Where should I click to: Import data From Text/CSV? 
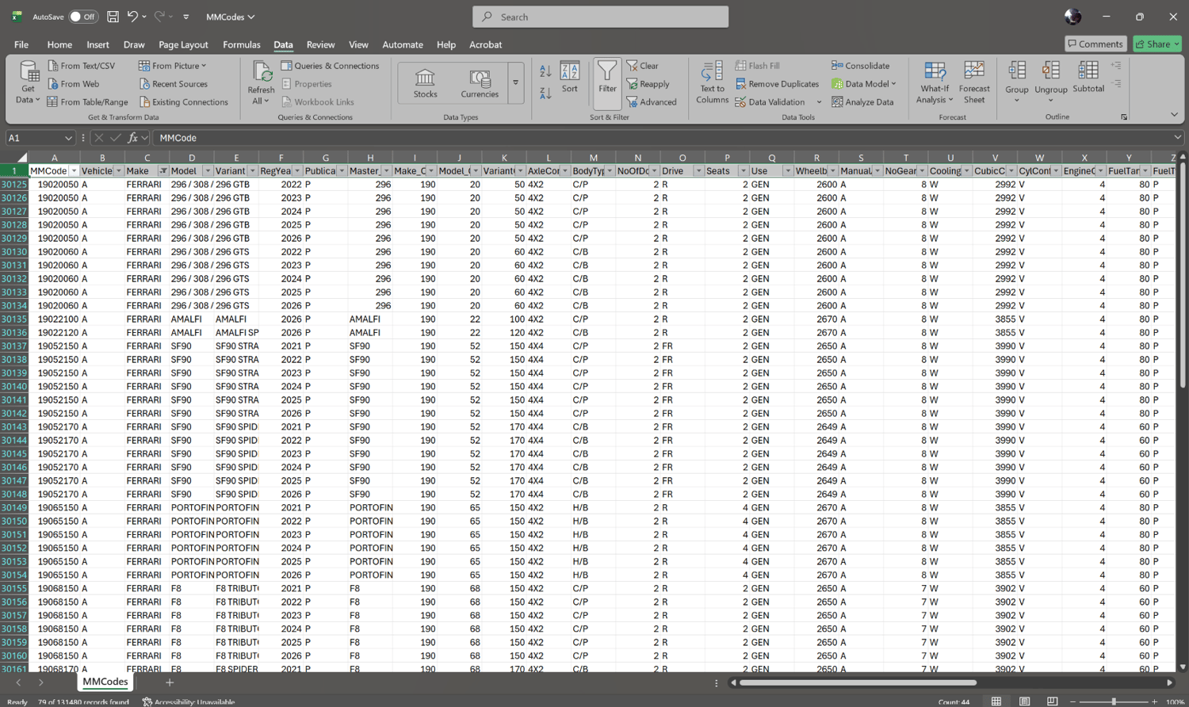(81, 66)
